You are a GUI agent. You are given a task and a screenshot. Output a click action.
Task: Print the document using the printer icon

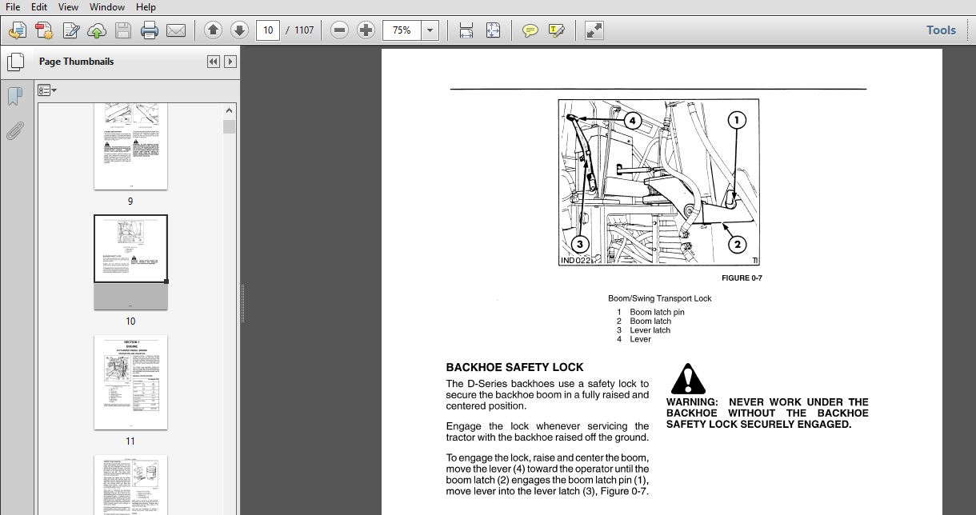[150, 30]
